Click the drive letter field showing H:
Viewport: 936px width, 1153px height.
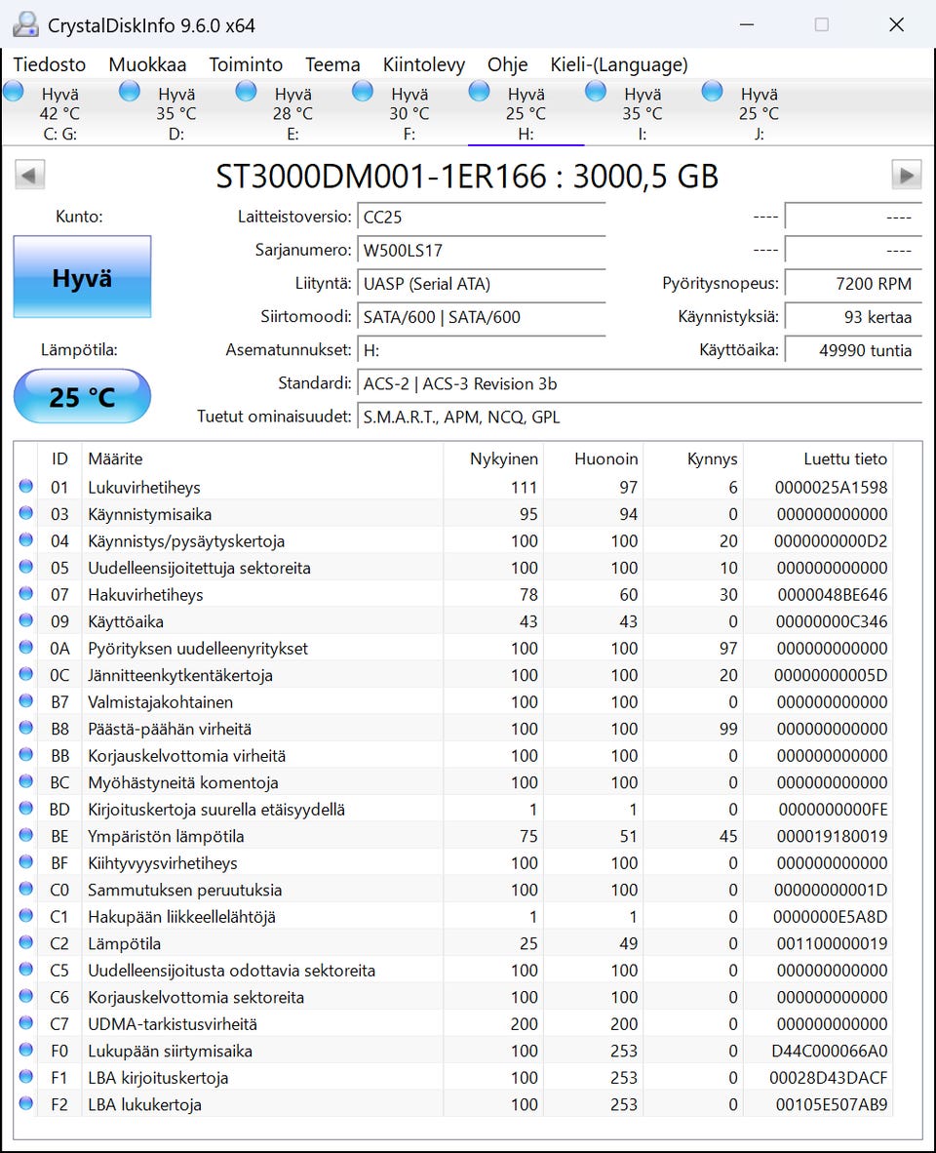coord(482,351)
